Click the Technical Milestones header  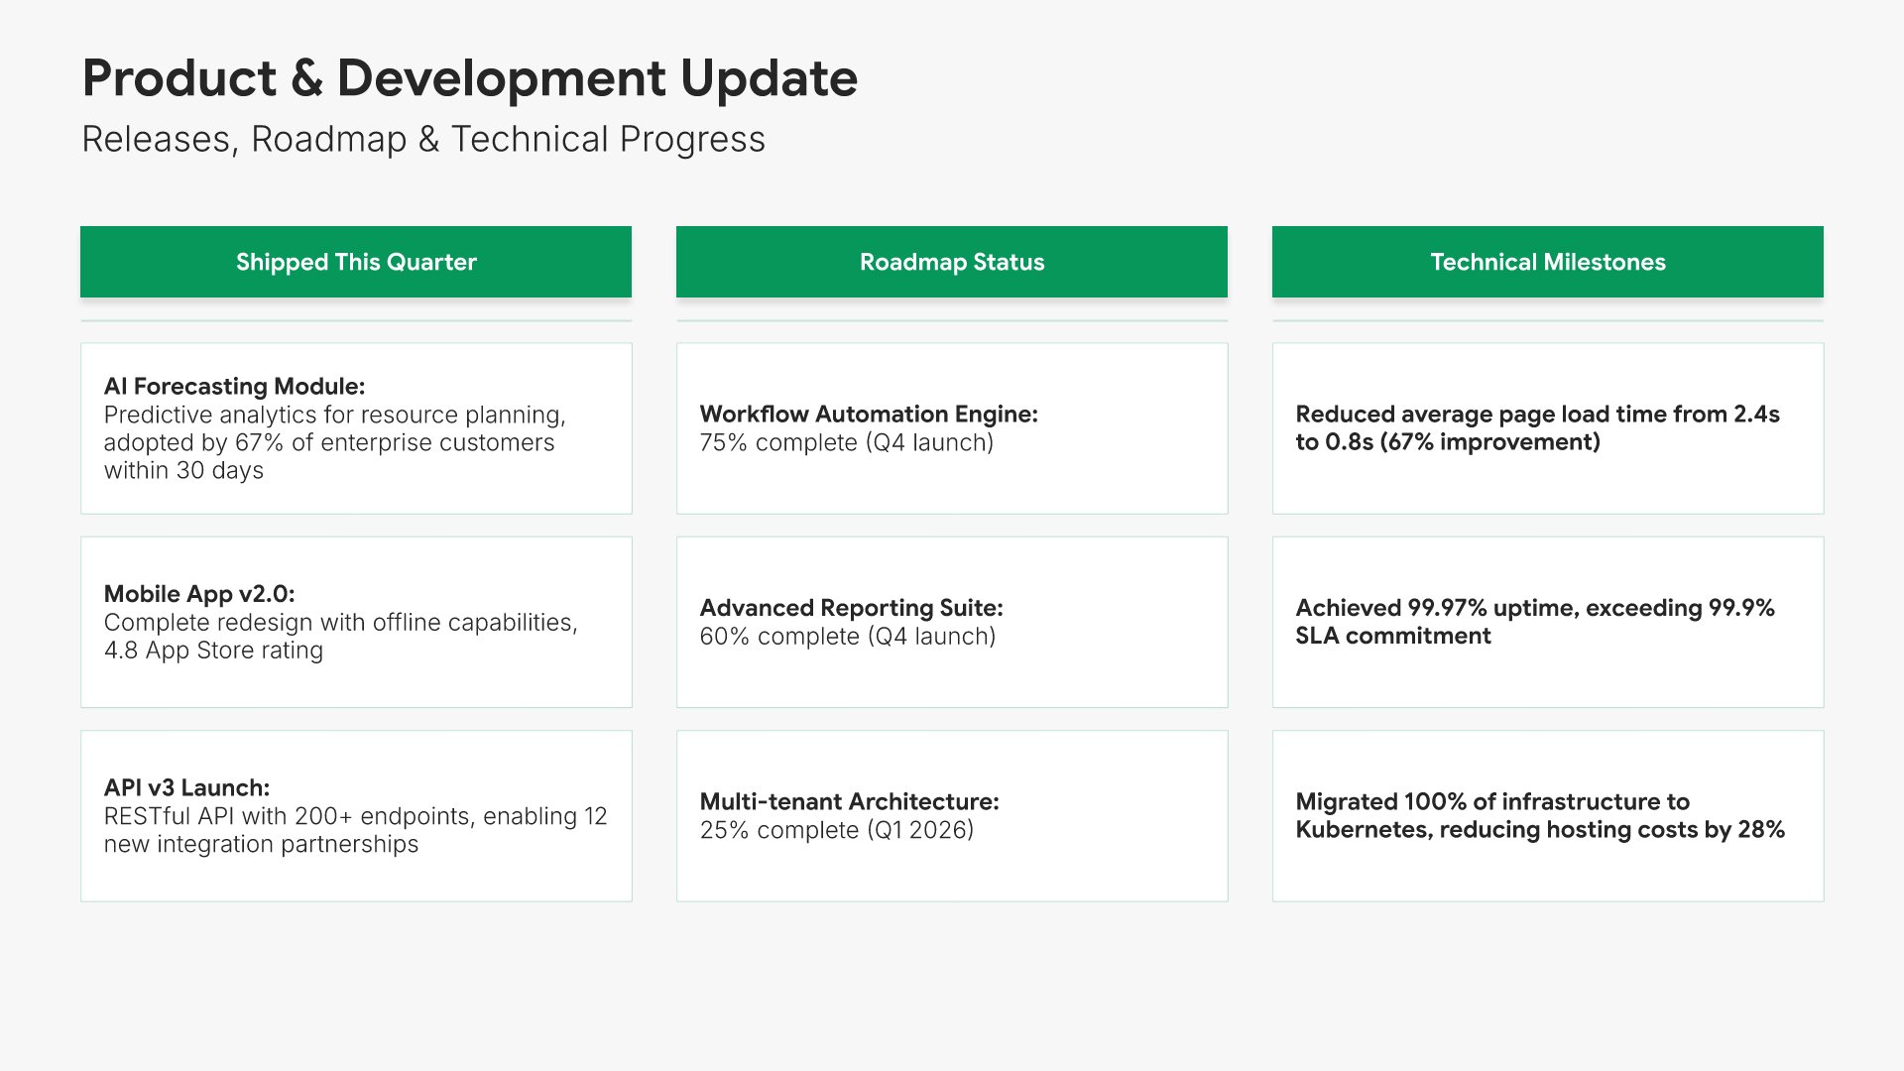[x=1547, y=262]
